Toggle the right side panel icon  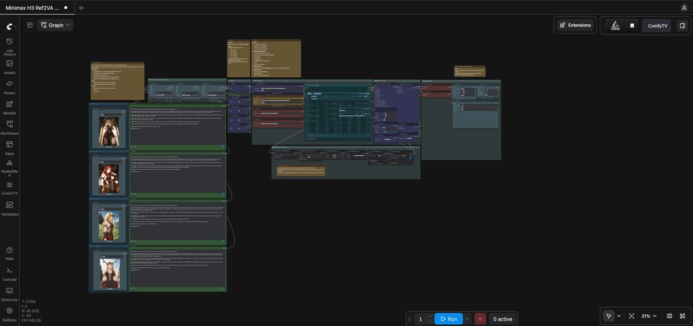[x=682, y=25]
